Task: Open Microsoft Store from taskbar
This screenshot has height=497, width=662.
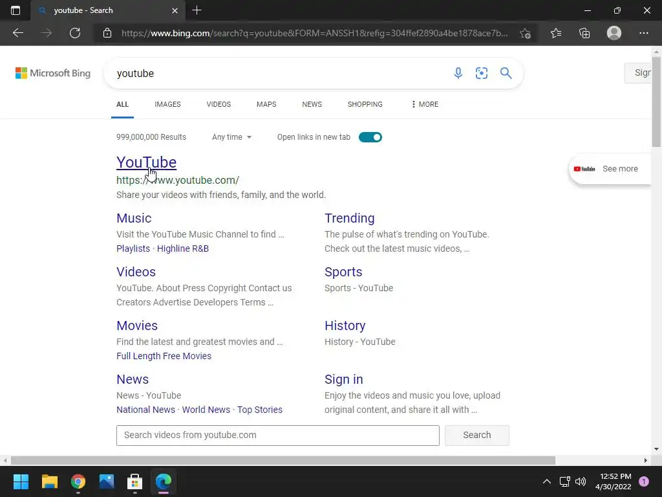Action: click(x=134, y=481)
